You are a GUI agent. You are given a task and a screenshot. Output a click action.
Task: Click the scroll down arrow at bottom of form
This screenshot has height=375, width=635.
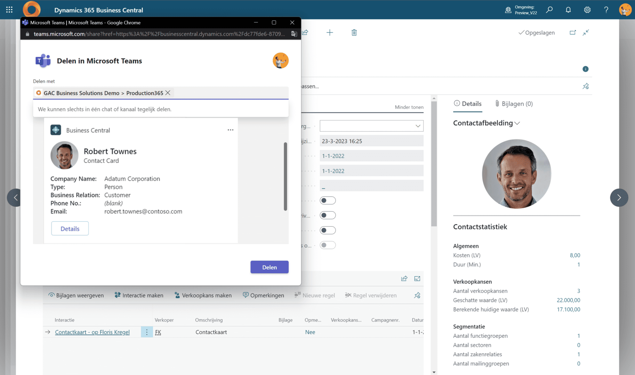(434, 372)
